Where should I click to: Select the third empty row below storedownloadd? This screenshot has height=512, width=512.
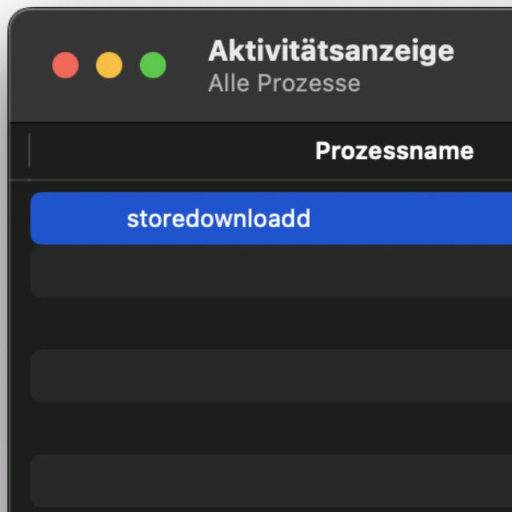coord(270,375)
